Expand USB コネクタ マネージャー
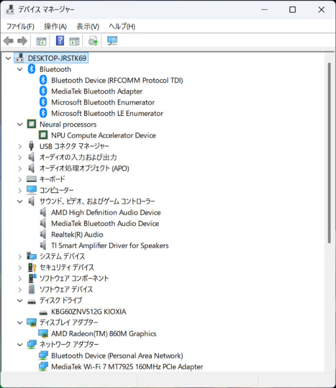The height and width of the screenshot is (388, 336). 20,146
